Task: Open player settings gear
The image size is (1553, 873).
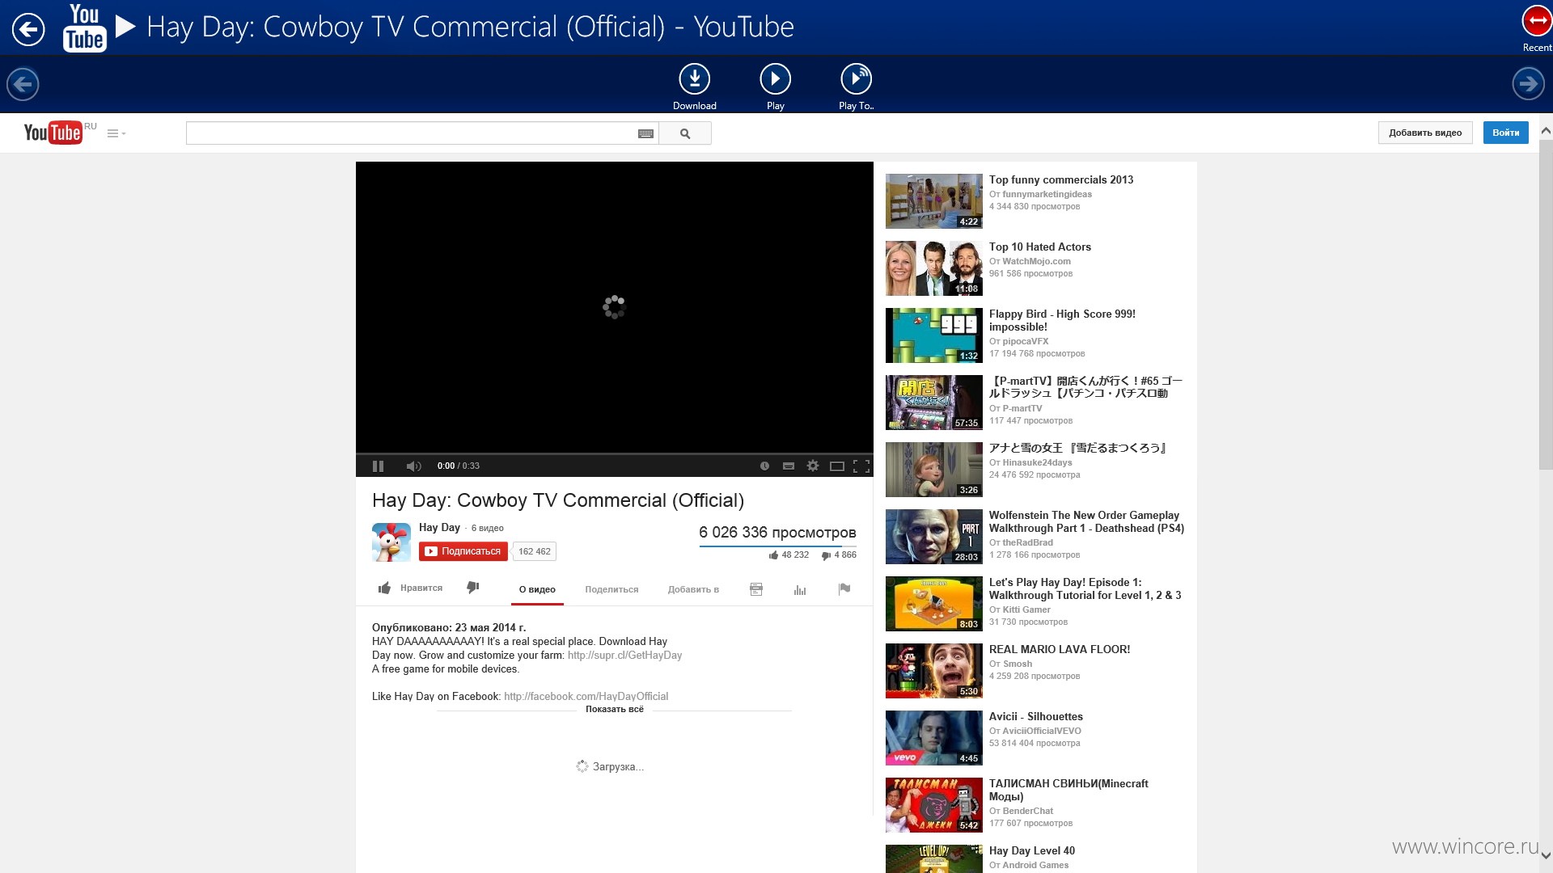Action: tap(813, 466)
